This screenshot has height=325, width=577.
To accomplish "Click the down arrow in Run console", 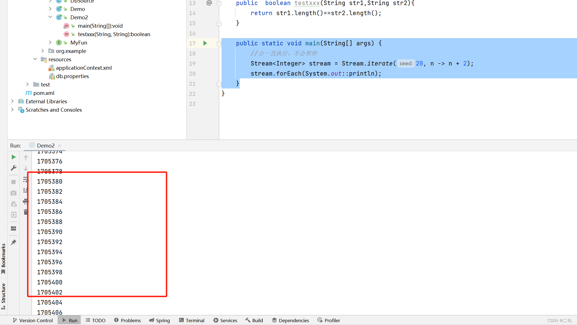I will tap(26, 168).
